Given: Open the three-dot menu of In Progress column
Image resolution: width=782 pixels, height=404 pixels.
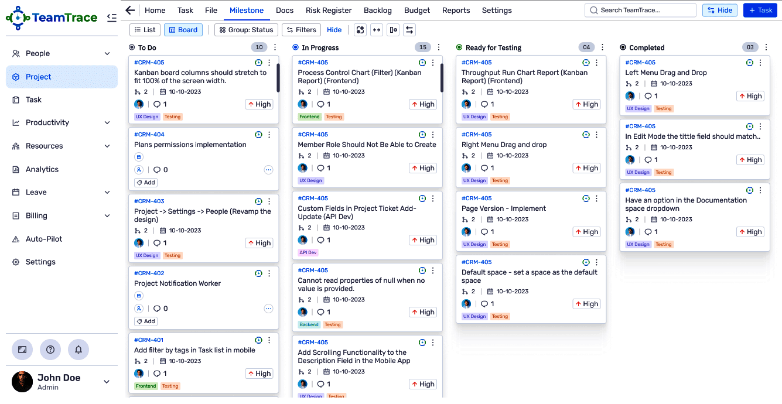Looking at the screenshot, I should 438,47.
